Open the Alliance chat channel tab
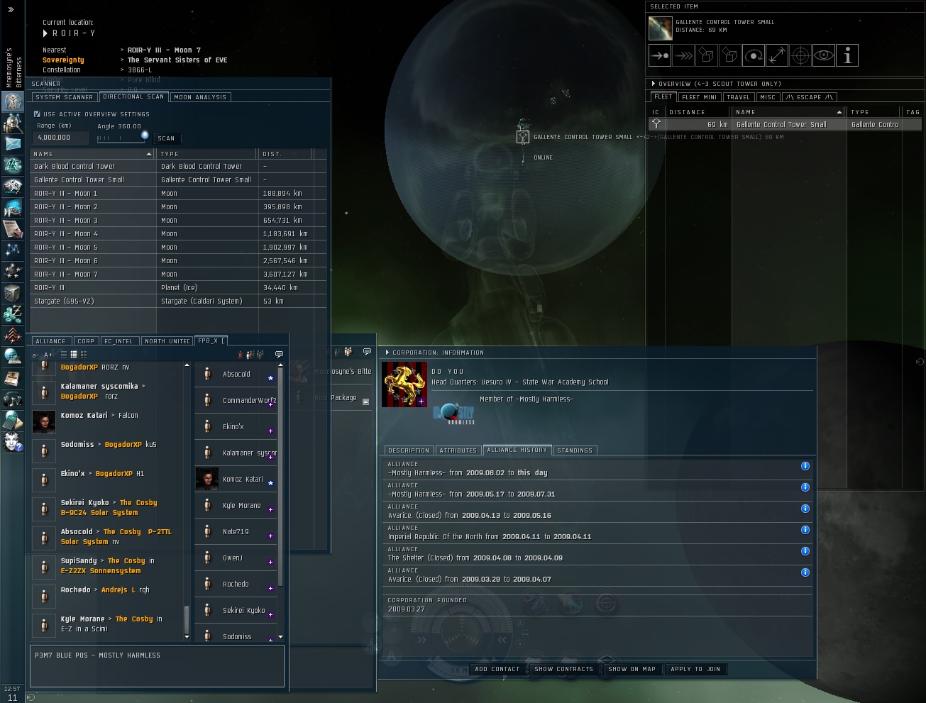This screenshot has width=926, height=703. pos(50,341)
